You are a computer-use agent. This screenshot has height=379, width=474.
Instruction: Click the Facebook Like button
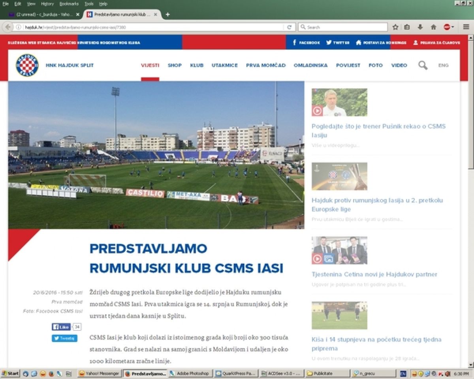[x=61, y=327]
